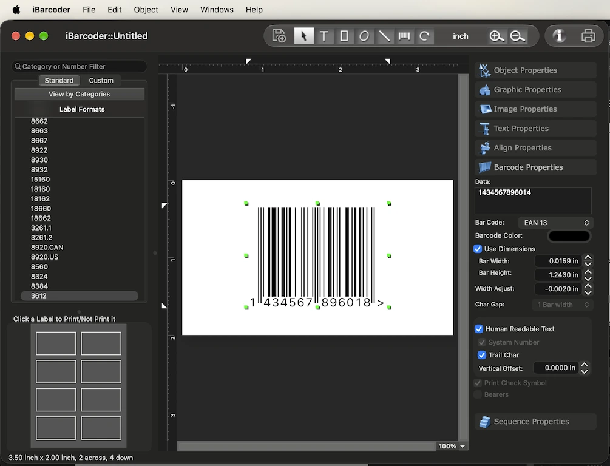This screenshot has width=610, height=466.
Task: Toggle Print Check Symbol checkbox
Action: point(478,383)
